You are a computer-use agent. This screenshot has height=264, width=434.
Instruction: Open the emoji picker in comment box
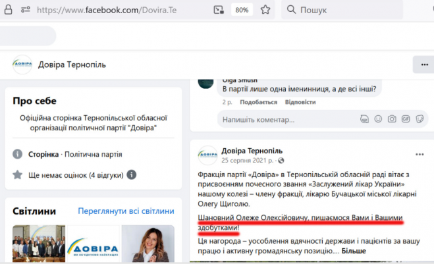[378, 119]
